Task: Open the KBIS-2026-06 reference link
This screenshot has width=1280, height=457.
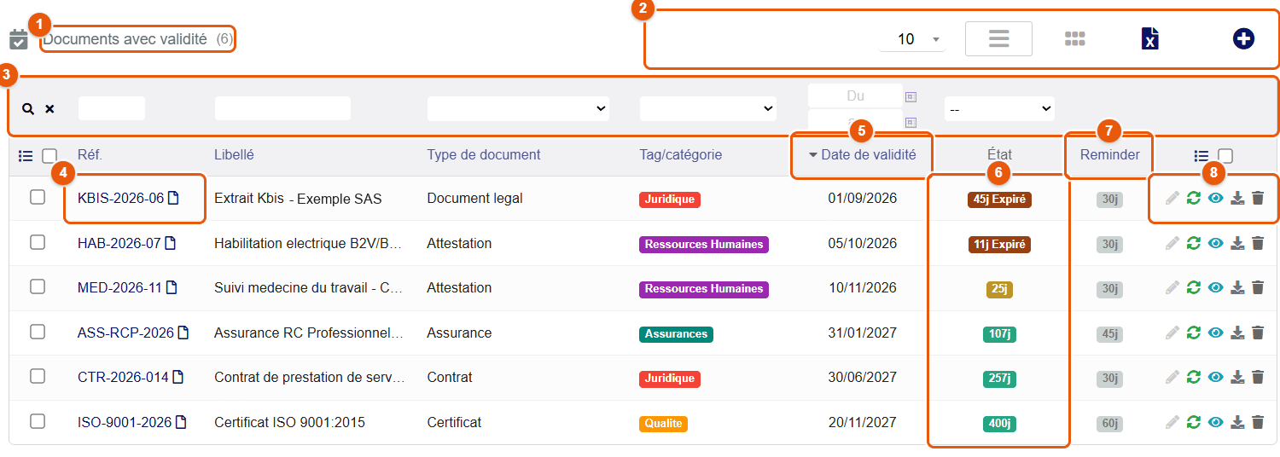Action: pos(120,199)
